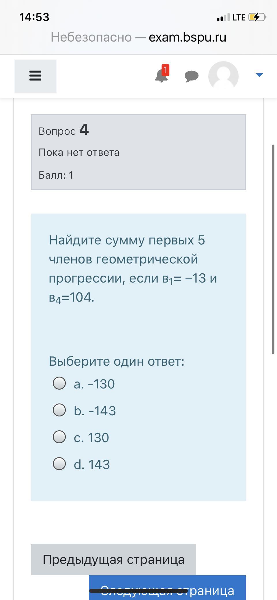The width and height of the screenshot is (277, 600).
Task: Click the Вопрос 4 info box
Action: (x=138, y=152)
